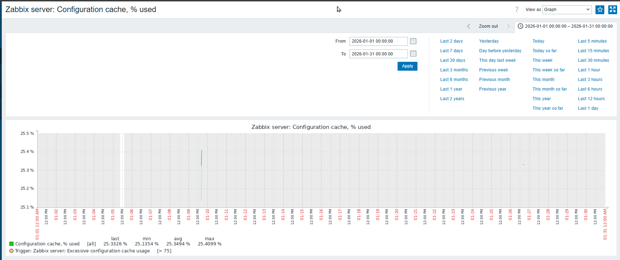620x260 pixels.
Task: Apply the selected time range
Action: coord(407,66)
